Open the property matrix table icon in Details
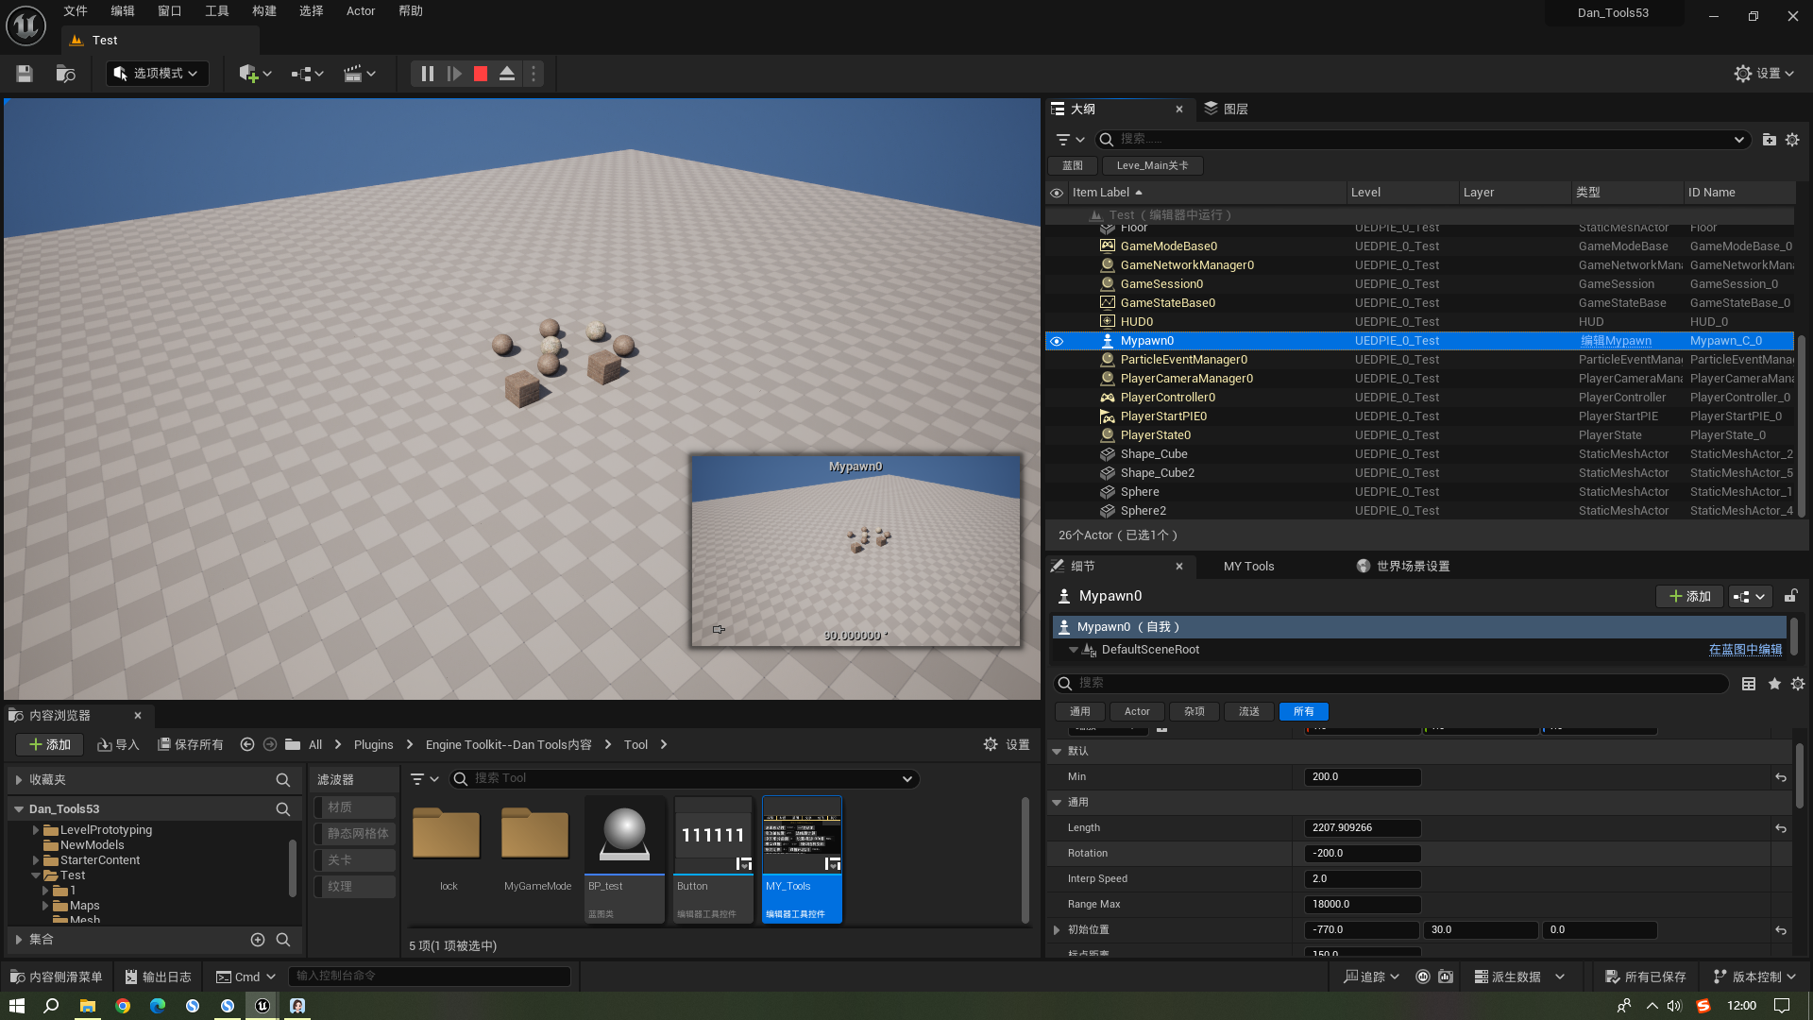This screenshot has height=1020, width=1813. (x=1749, y=684)
